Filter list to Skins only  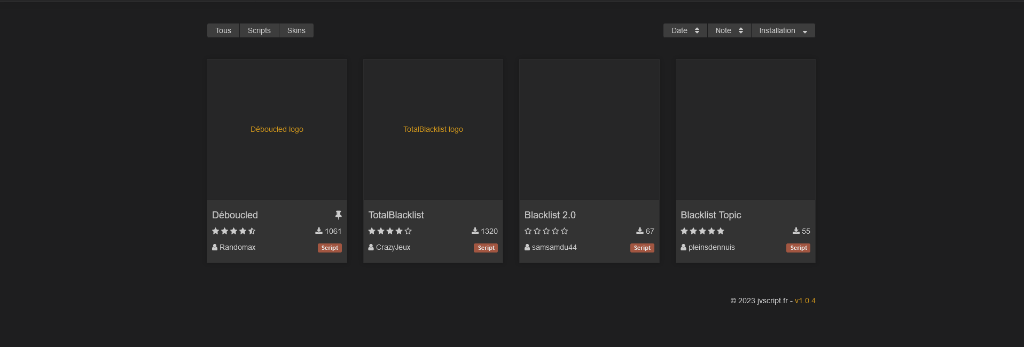pos(296,30)
